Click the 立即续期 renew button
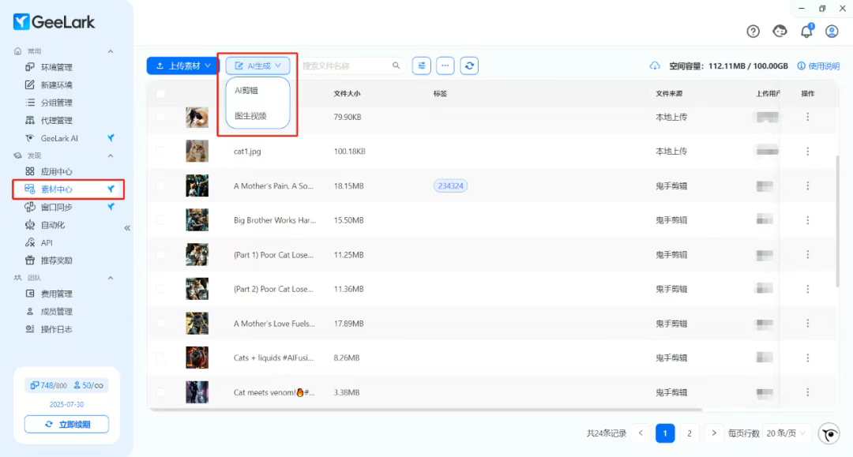Viewport: 853px width, 457px height. click(66, 425)
